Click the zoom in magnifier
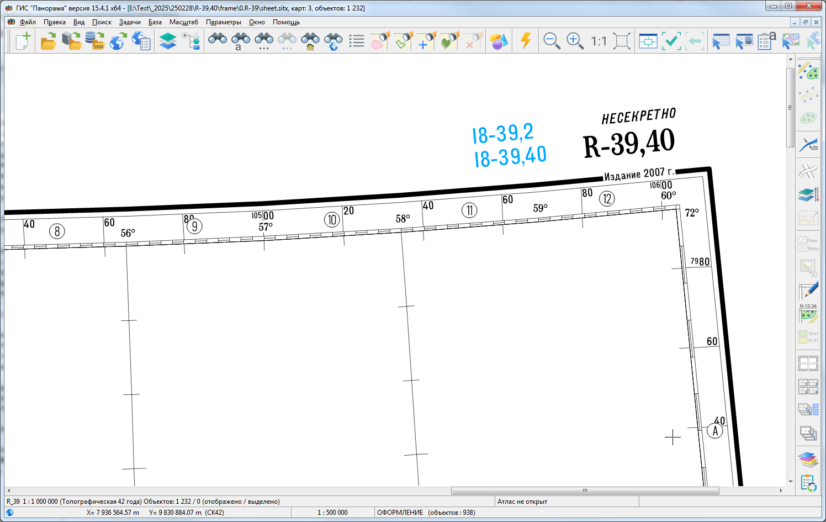The width and height of the screenshot is (826, 522). pyautogui.click(x=575, y=41)
